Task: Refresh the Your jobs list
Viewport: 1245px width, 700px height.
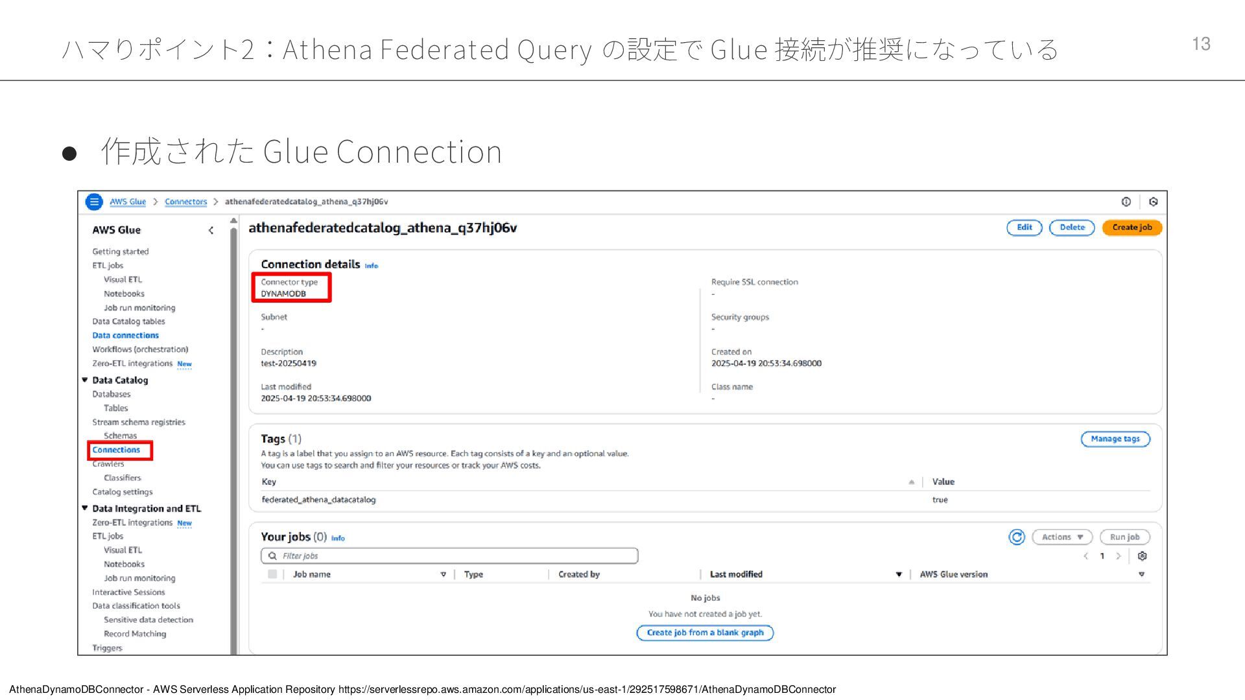Action: [1016, 537]
